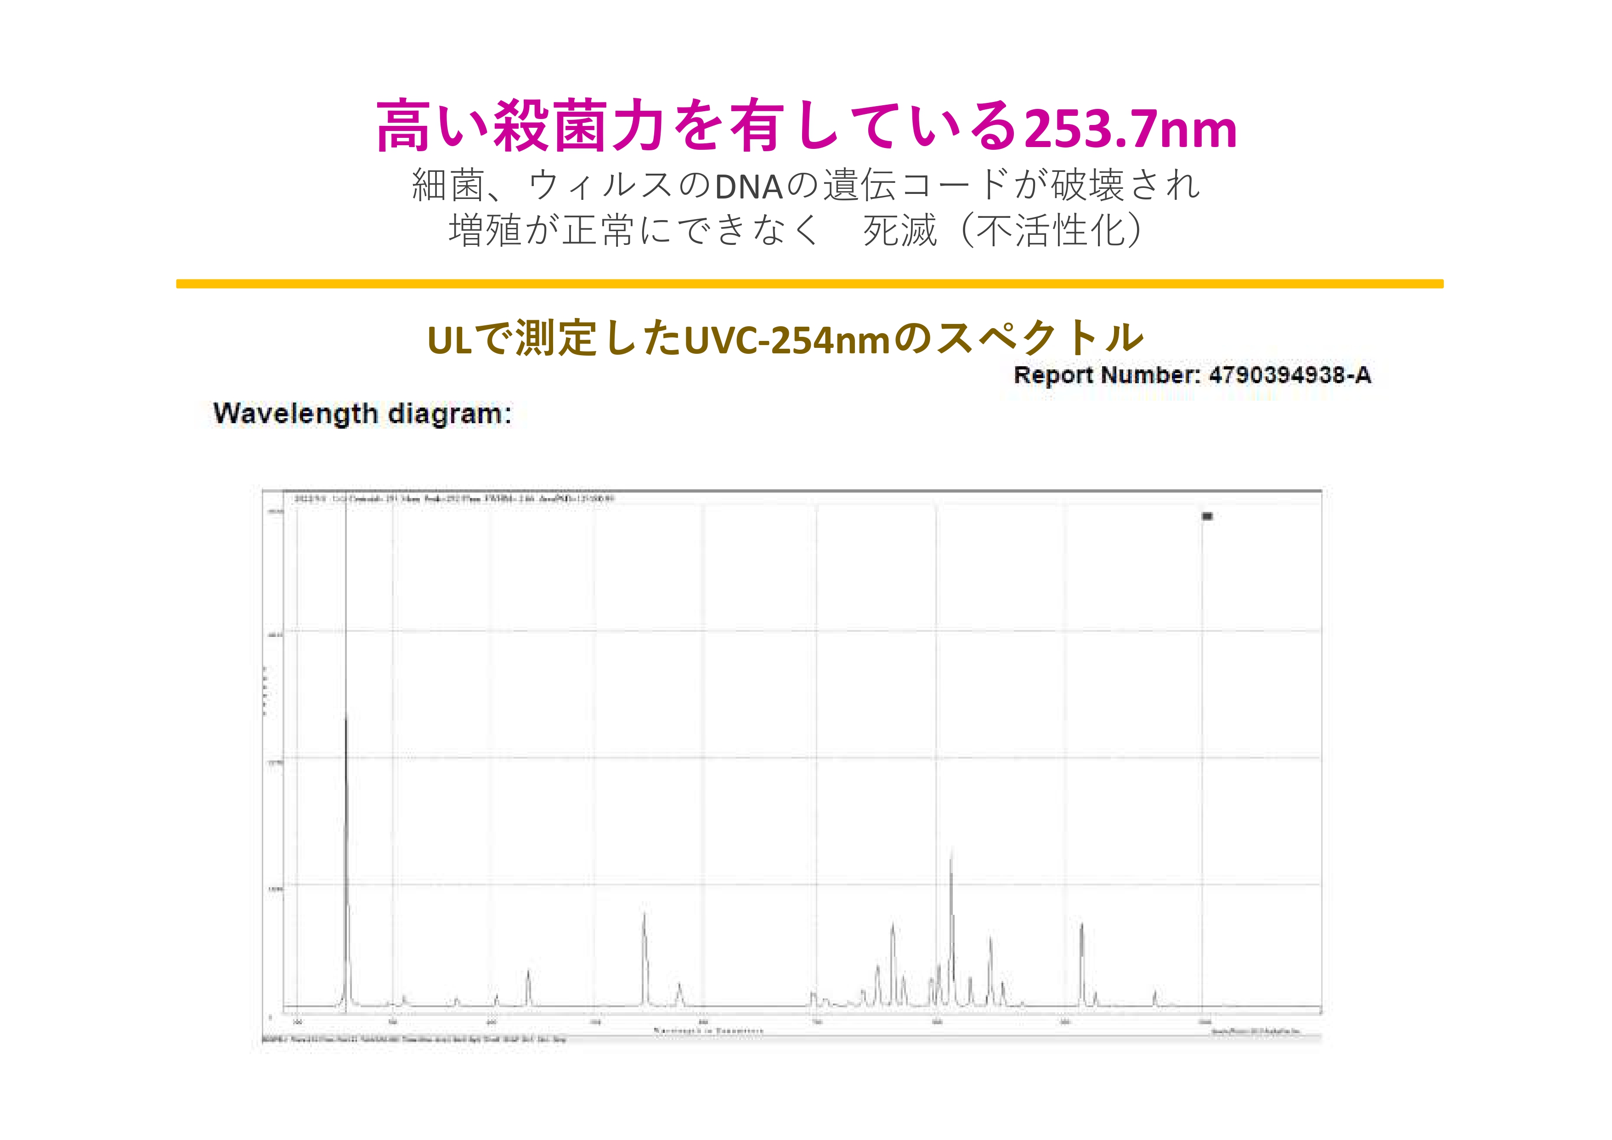Click the vertical y-axis label of chart
This screenshot has width=1612, height=1140.
(265, 691)
